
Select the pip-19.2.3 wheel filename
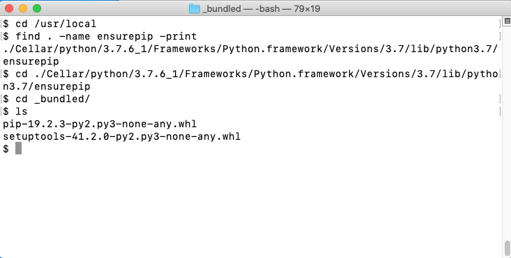pos(100,124)
